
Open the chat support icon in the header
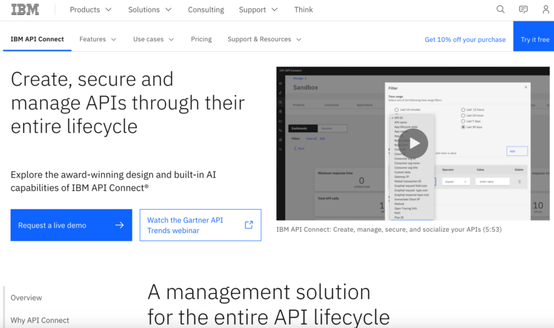(x=523, y=9)
